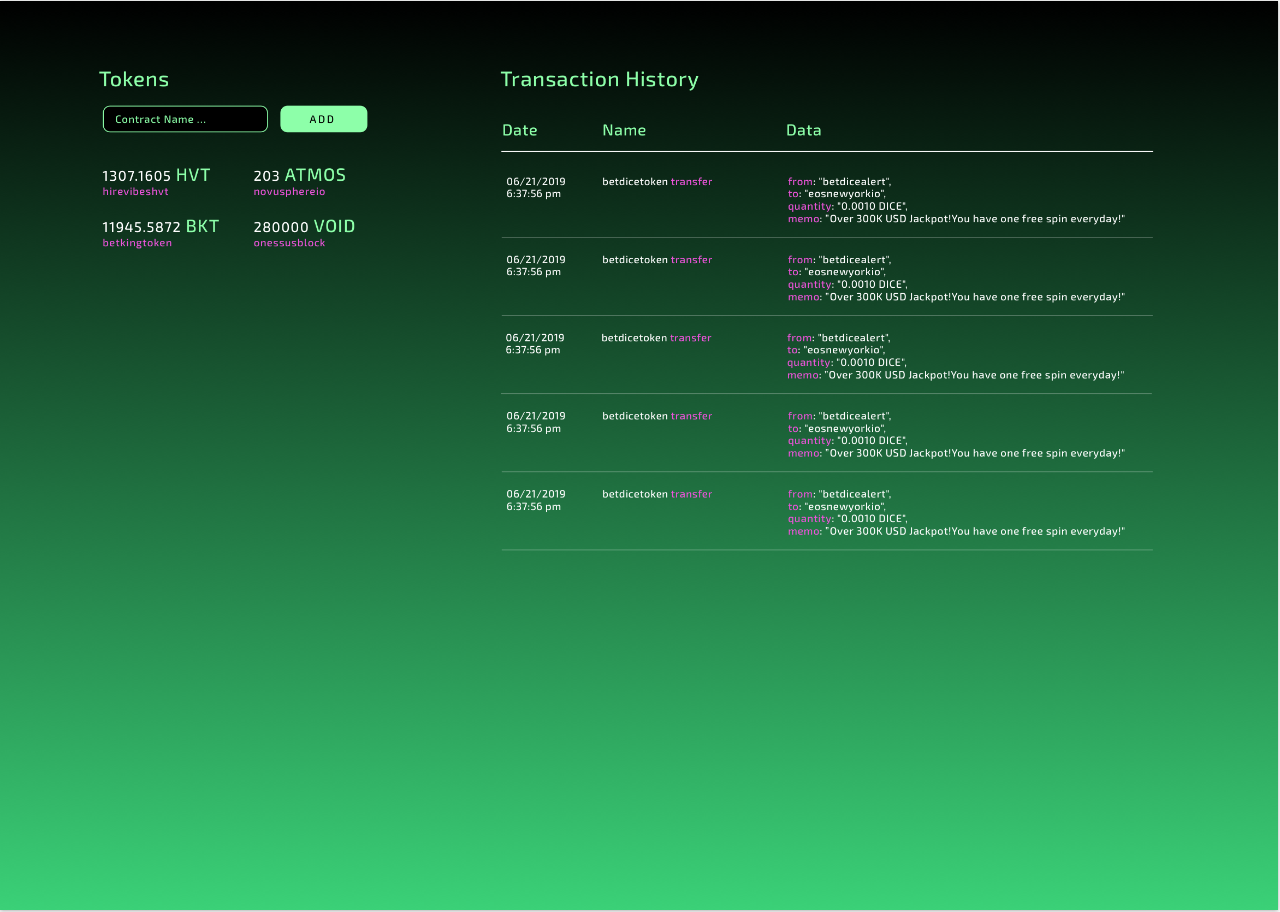
Task: Click the Tokens section heading
Action: coord(134,79)
